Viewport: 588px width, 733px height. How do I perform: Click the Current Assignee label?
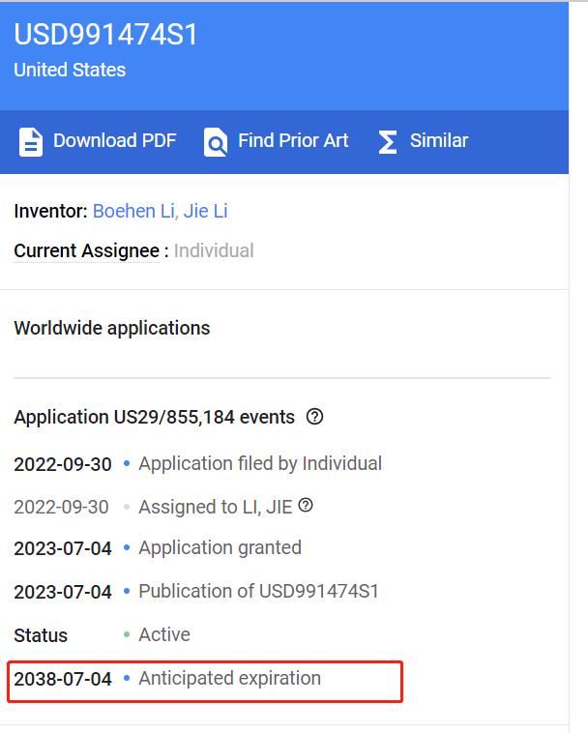[x=87, y=251]
